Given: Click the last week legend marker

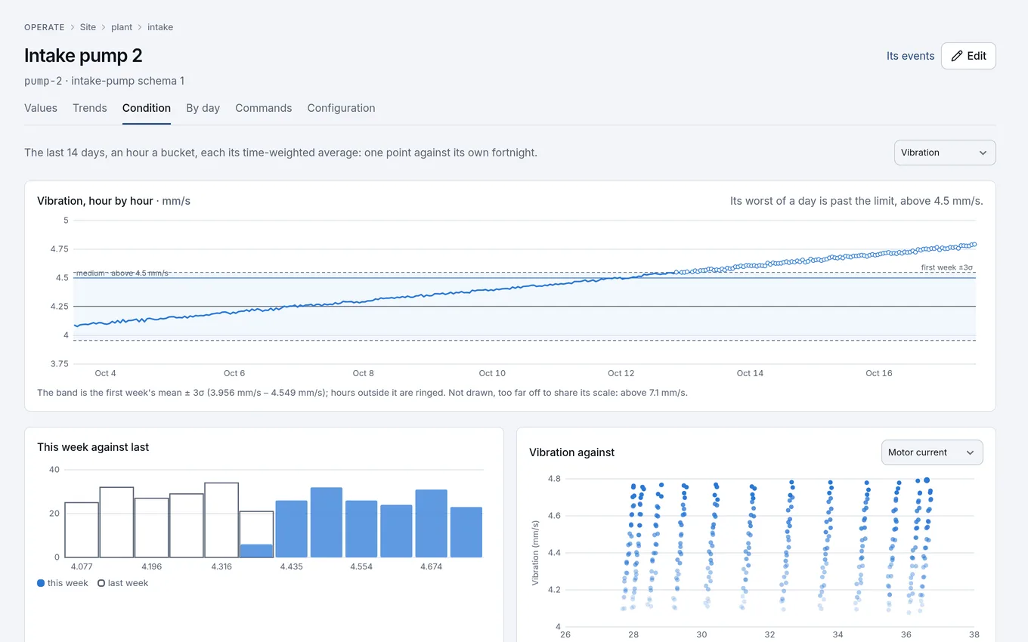Looking at the screenshot, I should (x=101, y=583).
